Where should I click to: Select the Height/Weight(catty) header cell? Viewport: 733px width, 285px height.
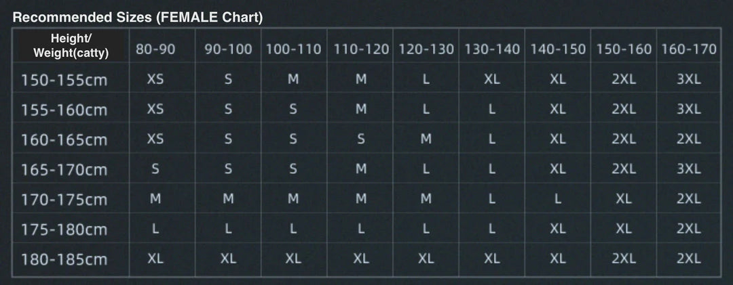coord(71,46)
